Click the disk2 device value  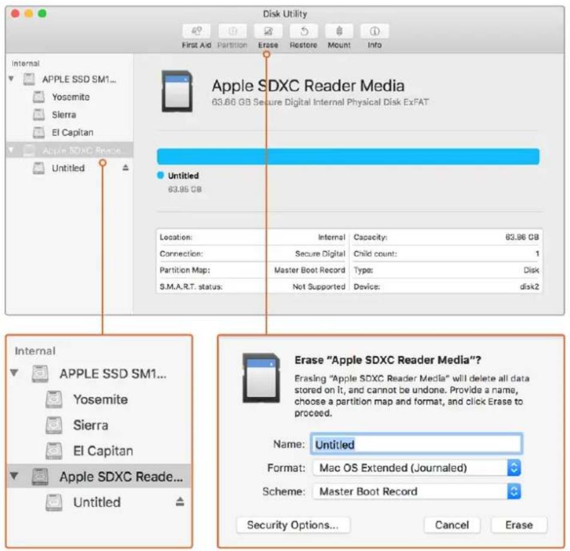tap(529, 286)
